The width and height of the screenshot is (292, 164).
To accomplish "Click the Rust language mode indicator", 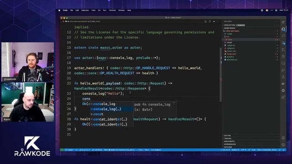I will tap(254, 150).
